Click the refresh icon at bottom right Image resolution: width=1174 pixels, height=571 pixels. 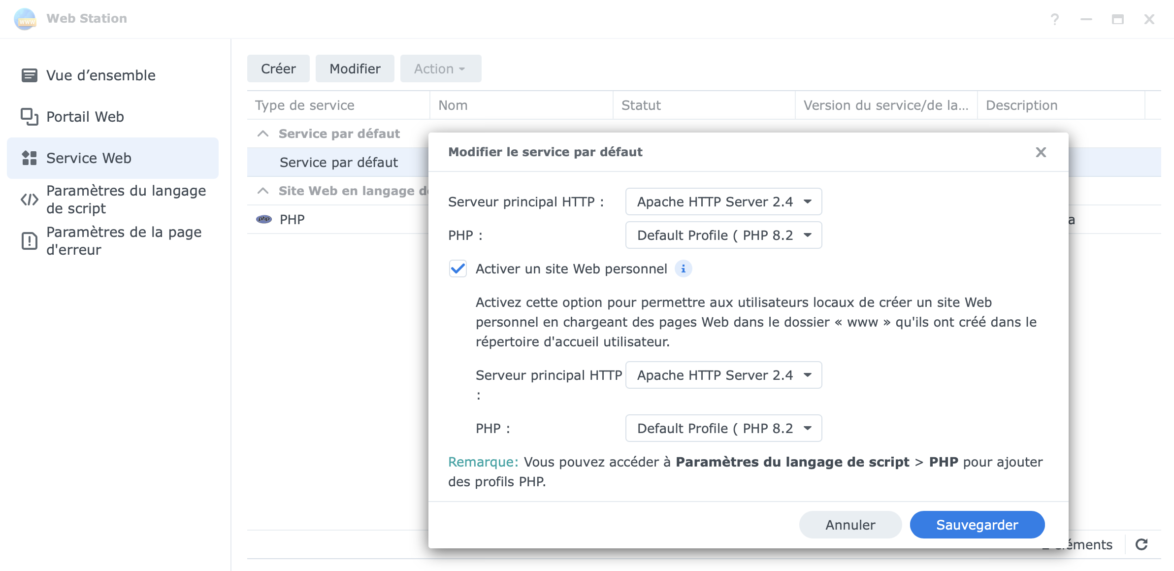[1141, 544]
